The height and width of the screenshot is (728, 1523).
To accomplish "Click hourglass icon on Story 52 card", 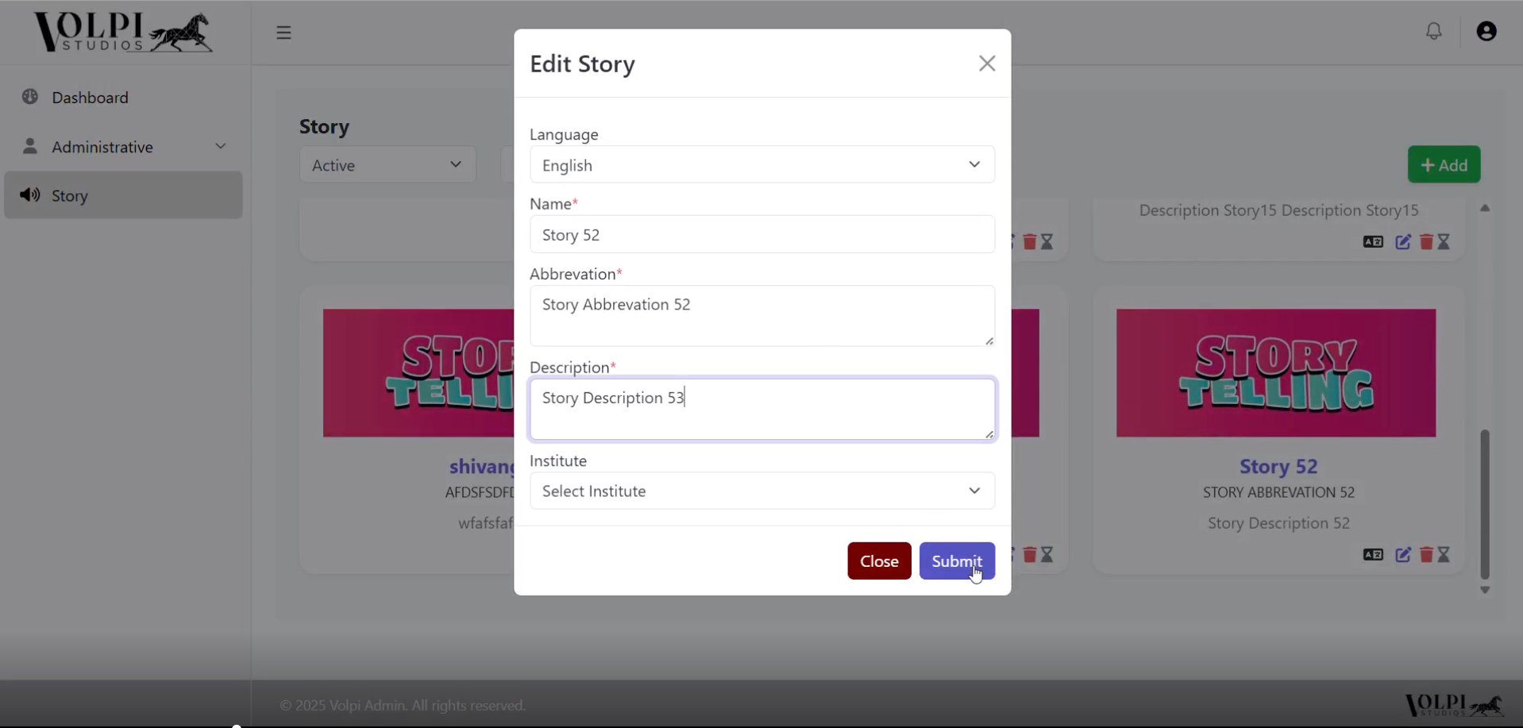I will [x=1444, y=555].
